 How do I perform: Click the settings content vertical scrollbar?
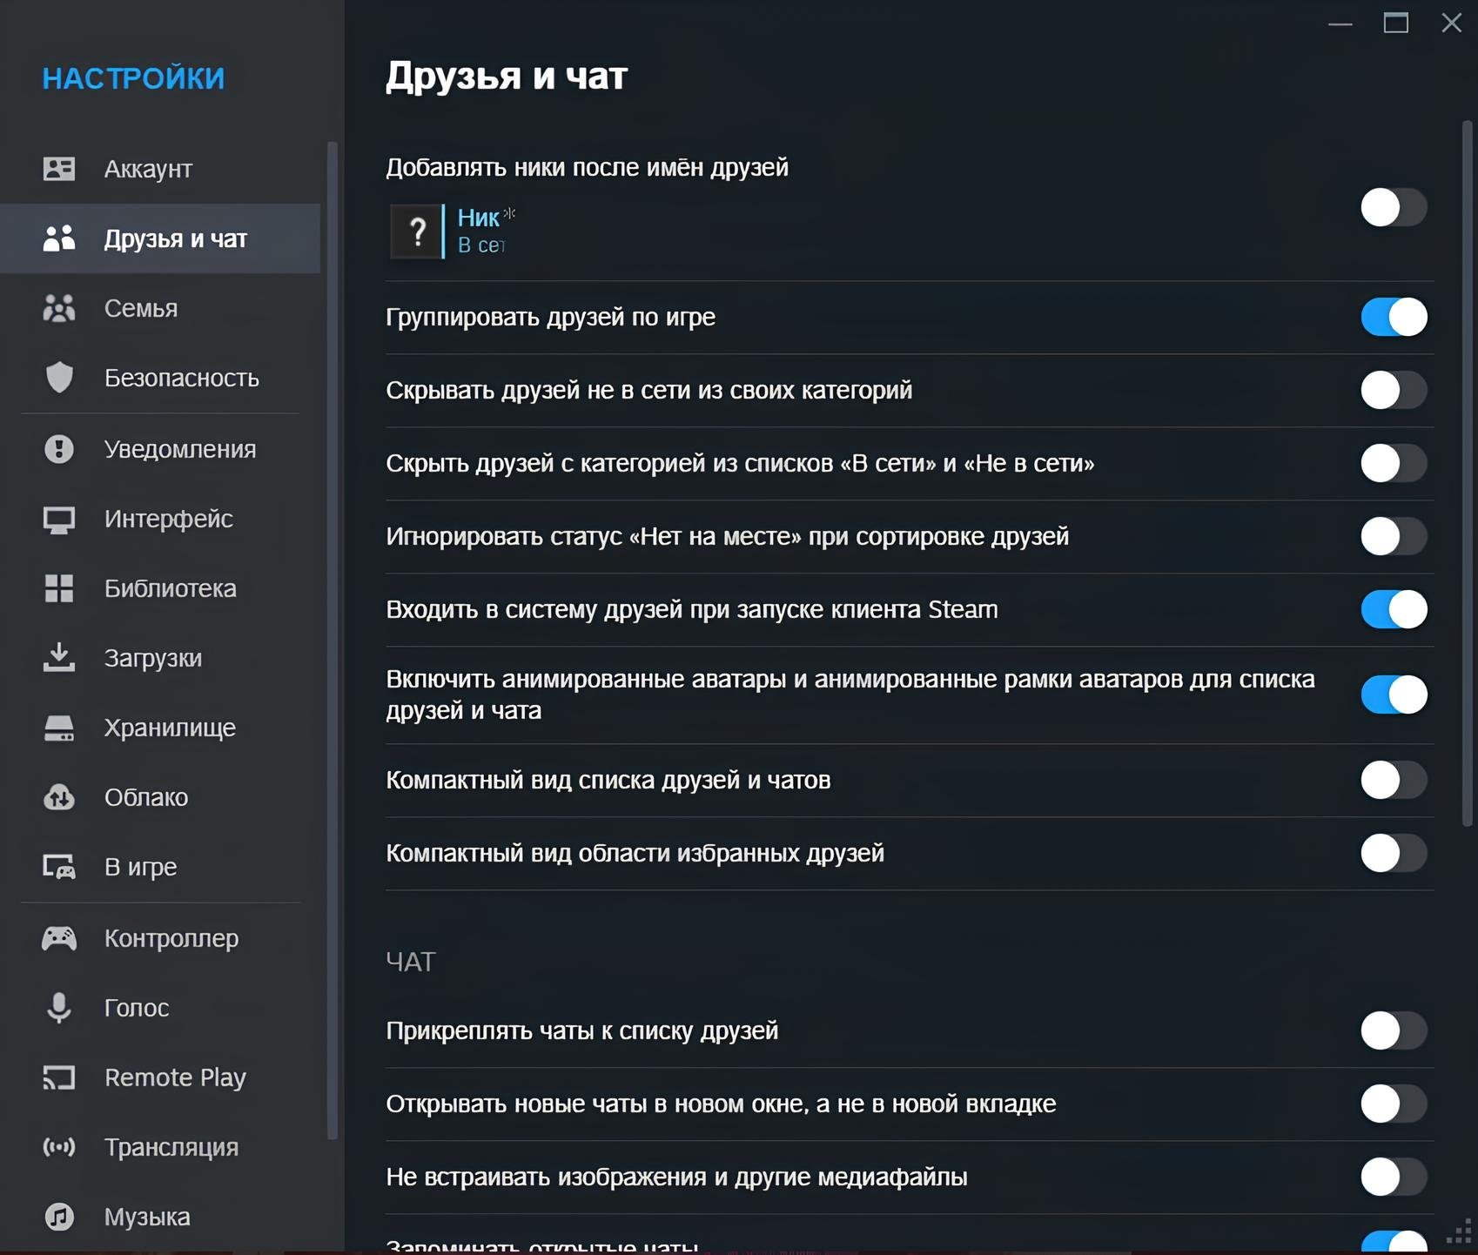[1467, 473]
